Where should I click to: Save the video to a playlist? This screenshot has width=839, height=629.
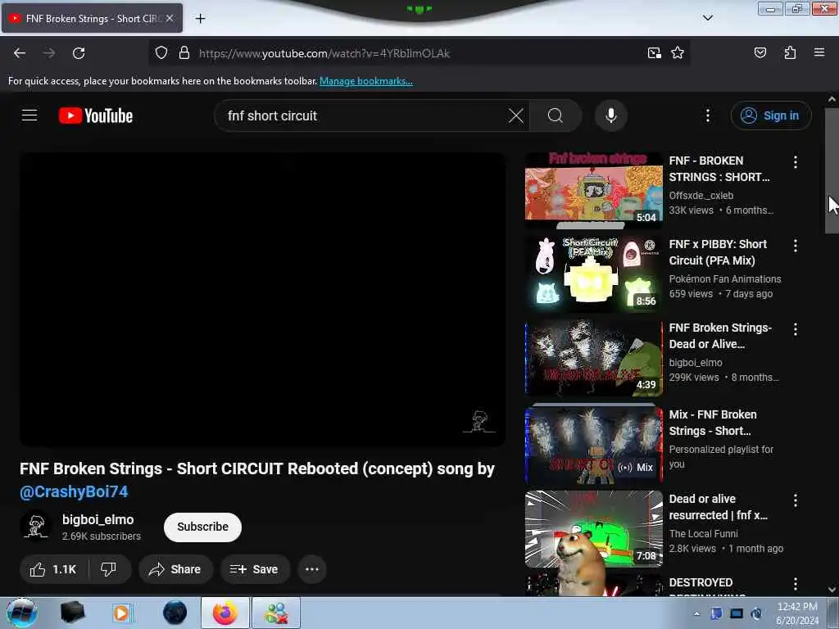tap(255, 569)
